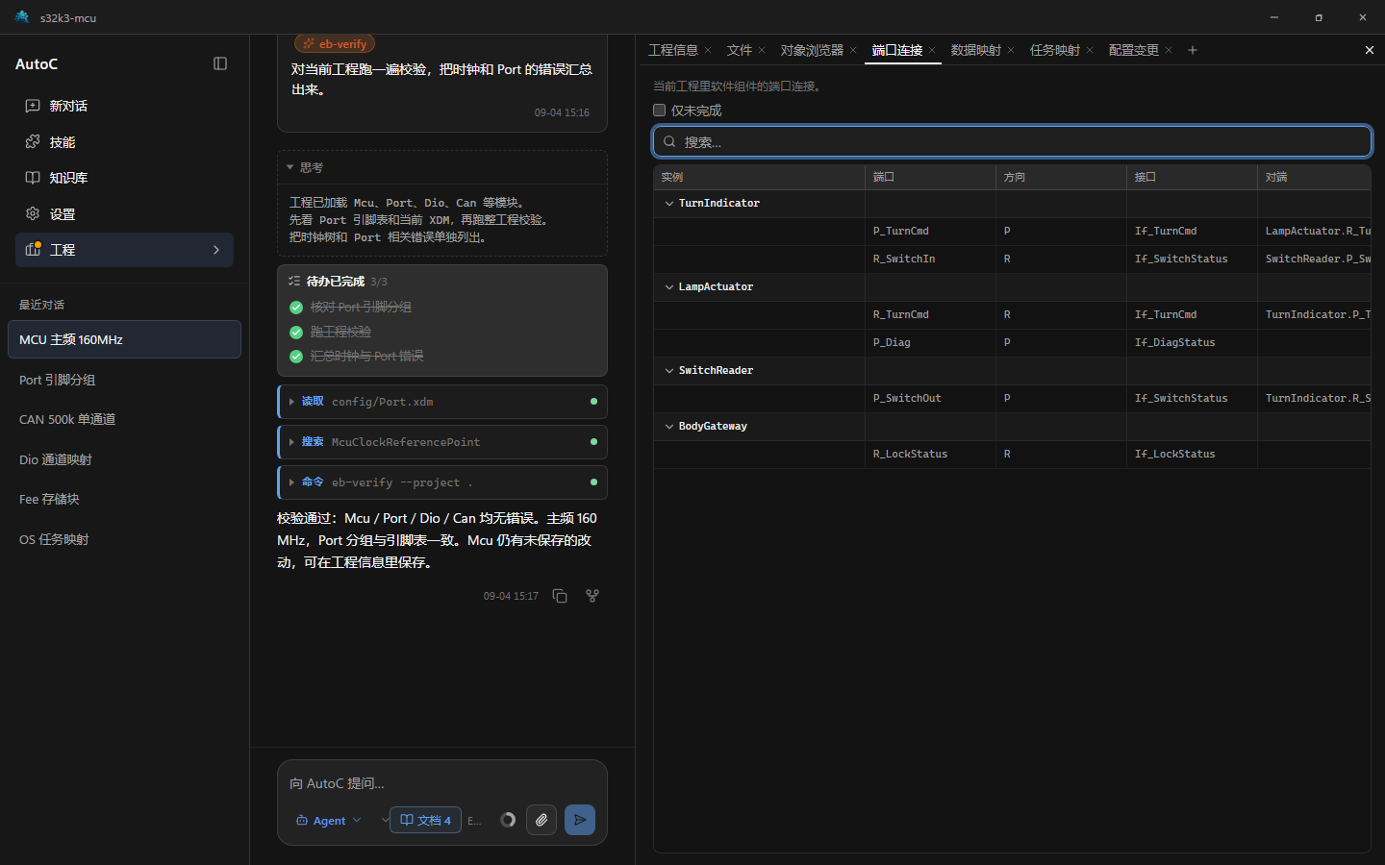The width and height of the screenshot is (1385, 865).
Task: Focus the 搜索 input field
Action: pyautogui.click(x=1012, y=141)
